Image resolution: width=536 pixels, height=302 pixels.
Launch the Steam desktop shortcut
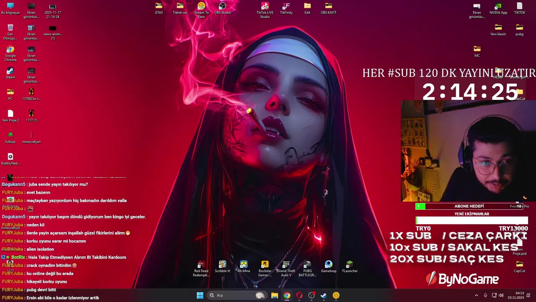[x=10, y=73]
